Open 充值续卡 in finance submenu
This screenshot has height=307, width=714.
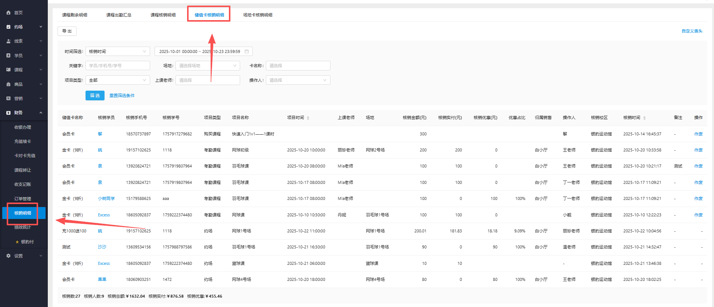point(23,141)
